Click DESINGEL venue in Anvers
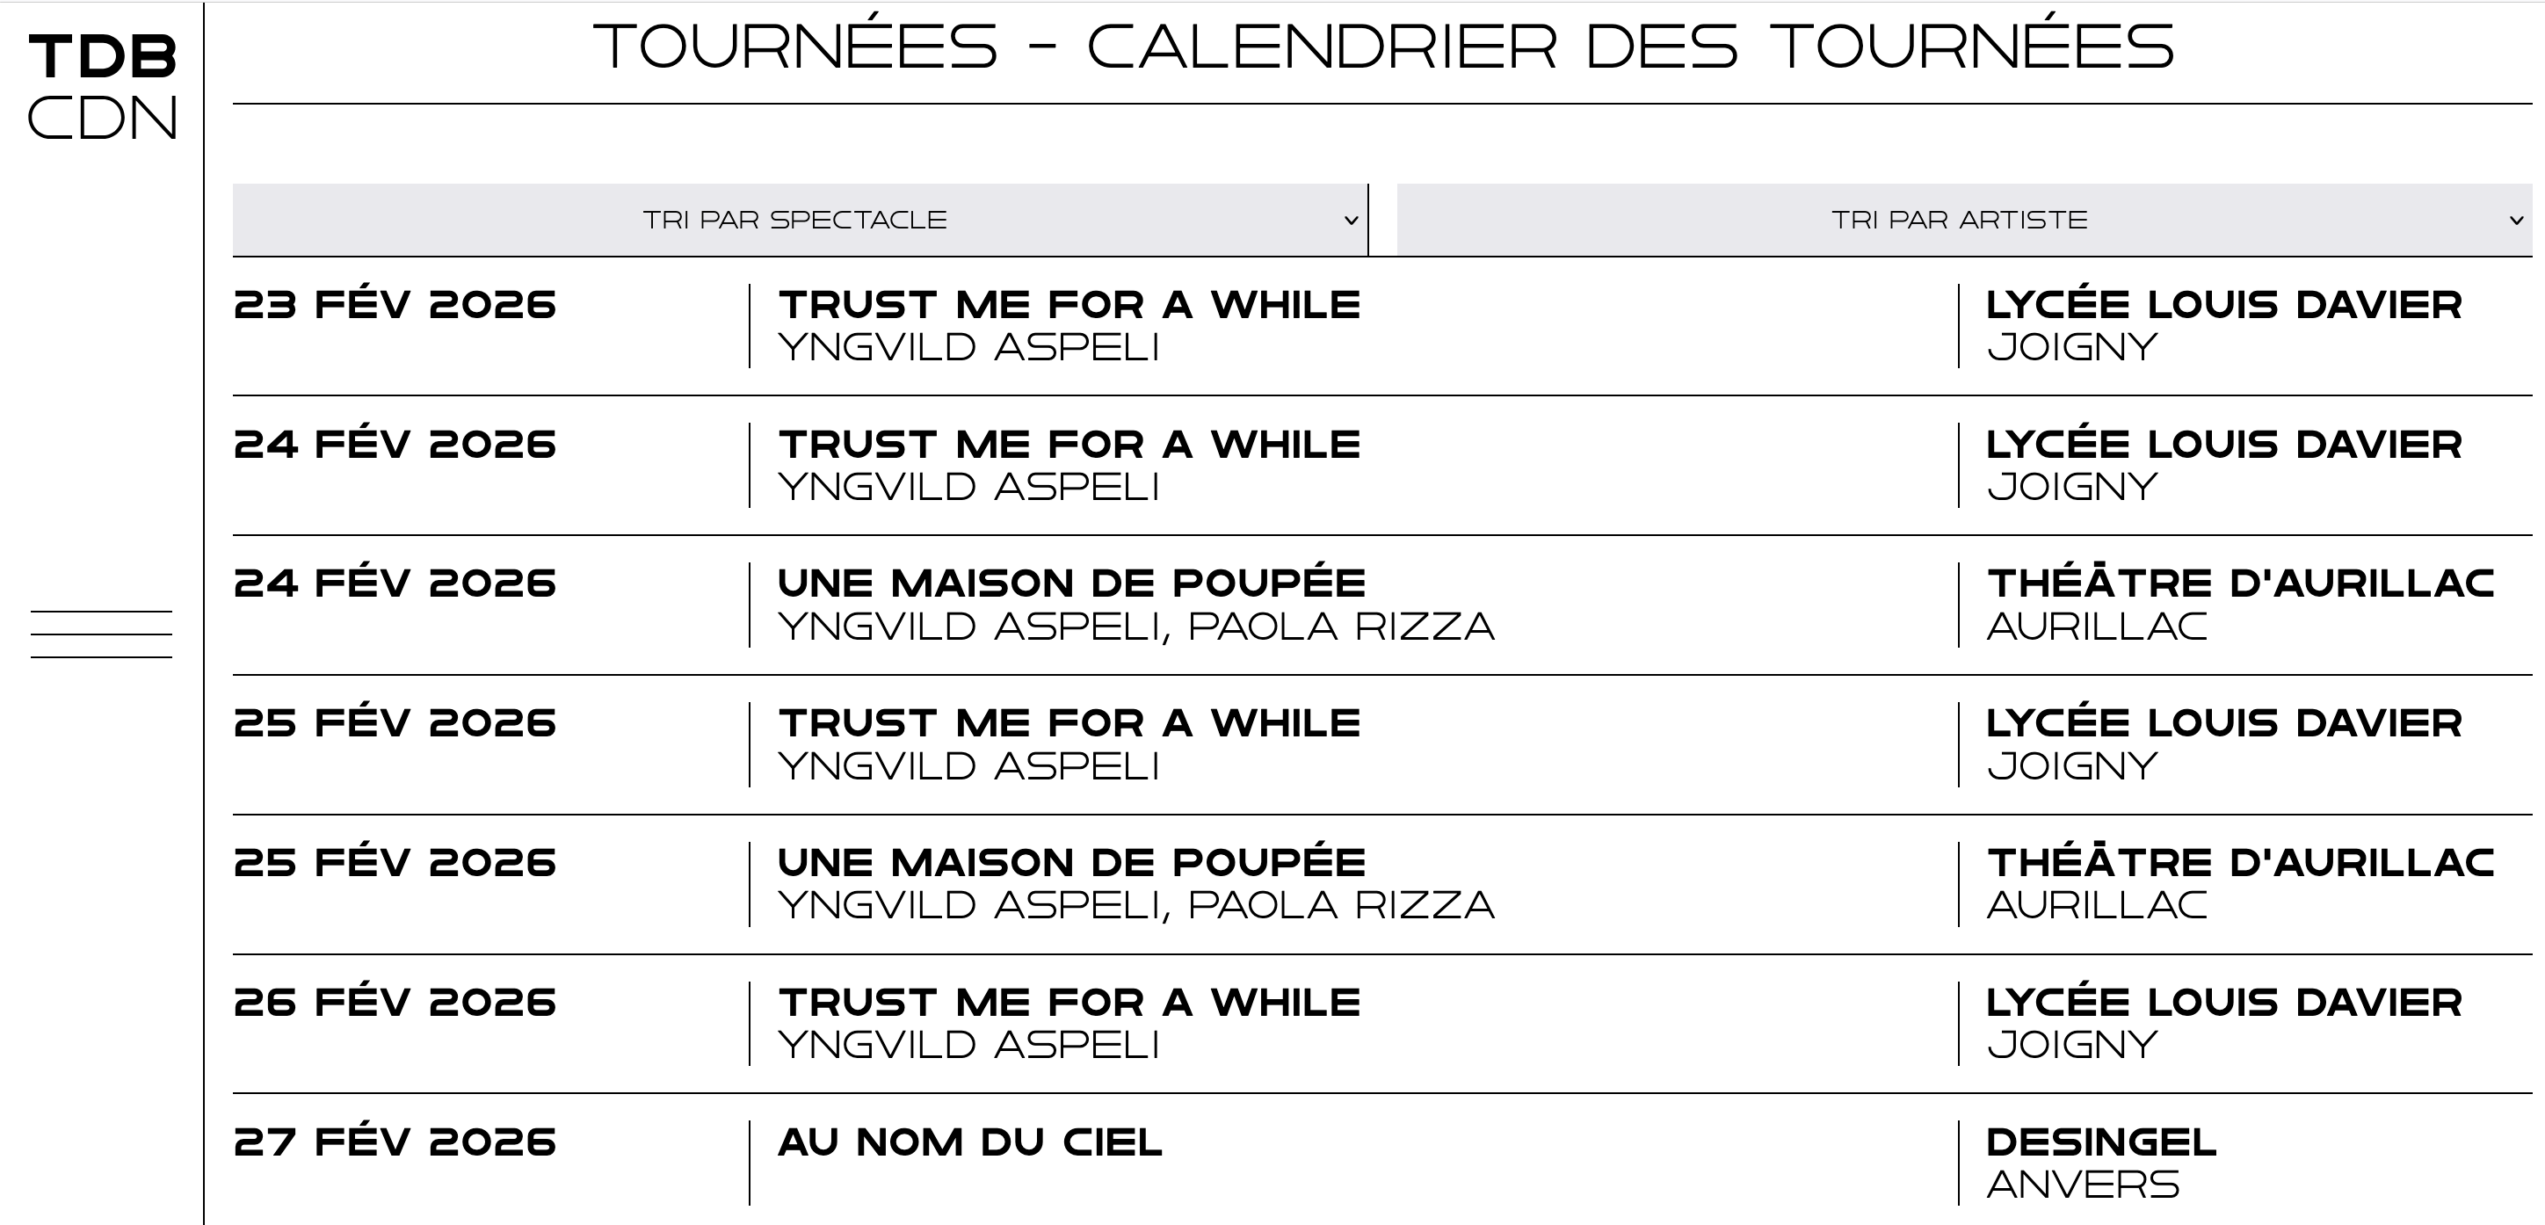The width and height of the screenshot is (2545, 1225). click(2113, 1143)
